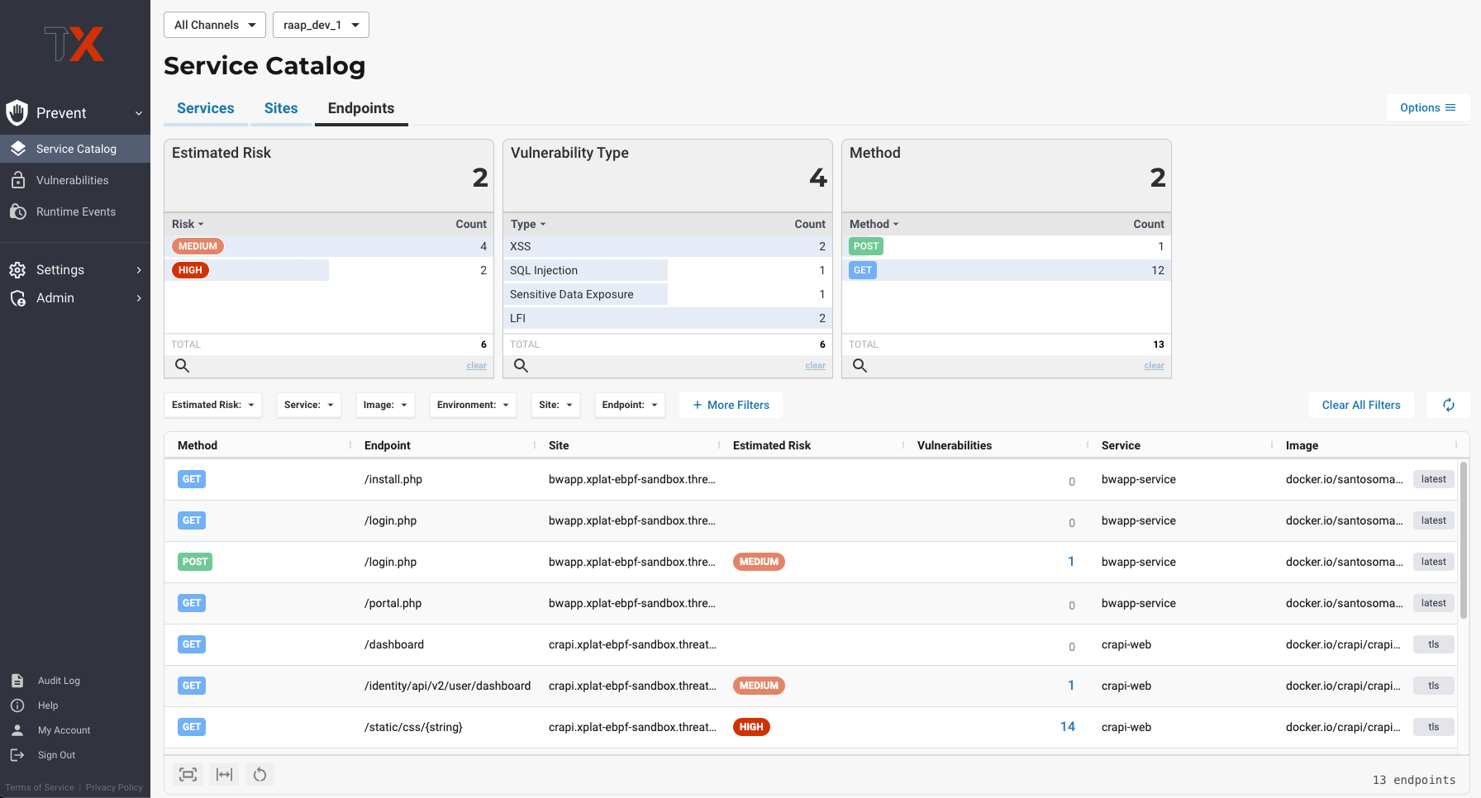Click the Sign Out arrow icon
This screenshot has height=798, width=1481.
tap(17, 755)
